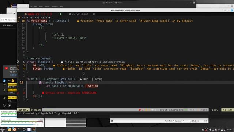
Task: Open the network tray icon
Action: 222,129
